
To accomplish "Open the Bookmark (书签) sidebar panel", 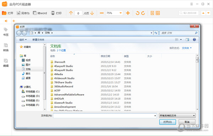I will [x=6, y=32].
